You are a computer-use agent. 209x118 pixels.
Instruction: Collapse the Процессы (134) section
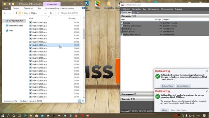(165, 16)
